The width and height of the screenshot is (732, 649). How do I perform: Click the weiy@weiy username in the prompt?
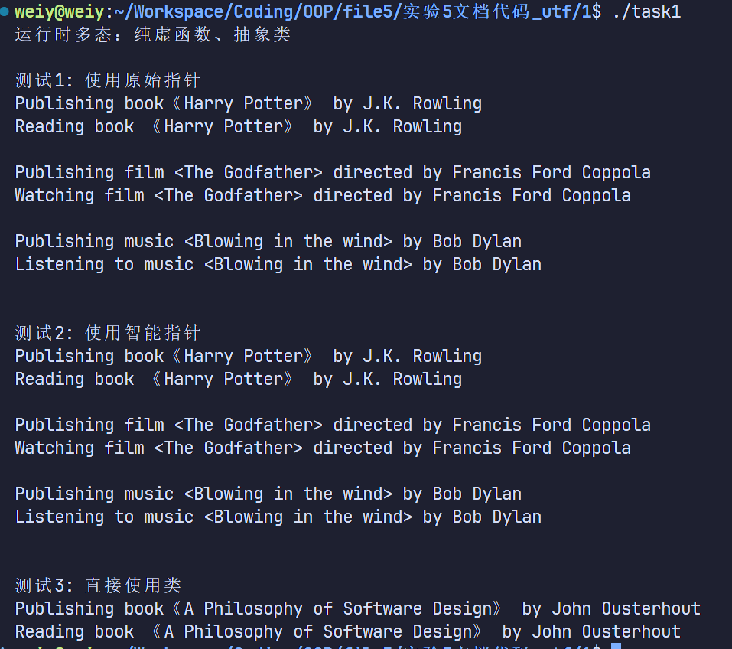coord(60,11)
